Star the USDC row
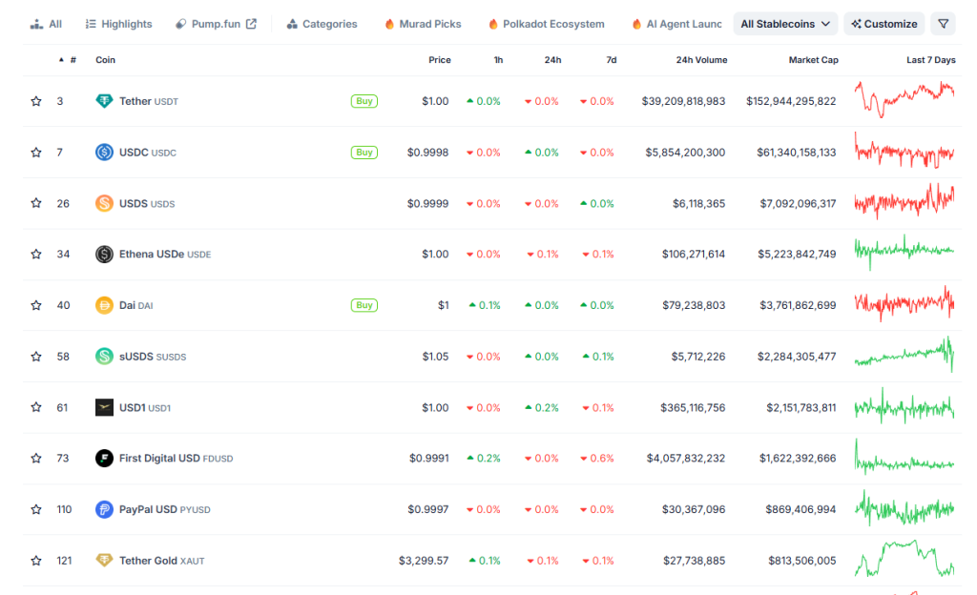The image size is (977, 595). click(36, 152)
